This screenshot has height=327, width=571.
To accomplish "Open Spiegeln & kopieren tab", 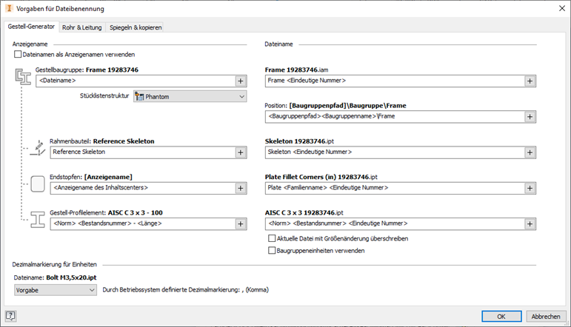I will pyautogui.click(x=136, y=27).
